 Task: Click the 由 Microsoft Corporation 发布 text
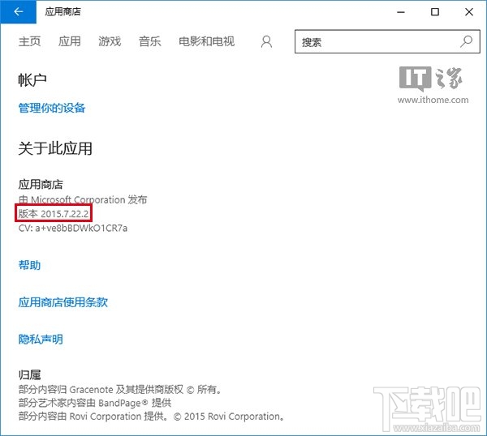coord(83,199)
